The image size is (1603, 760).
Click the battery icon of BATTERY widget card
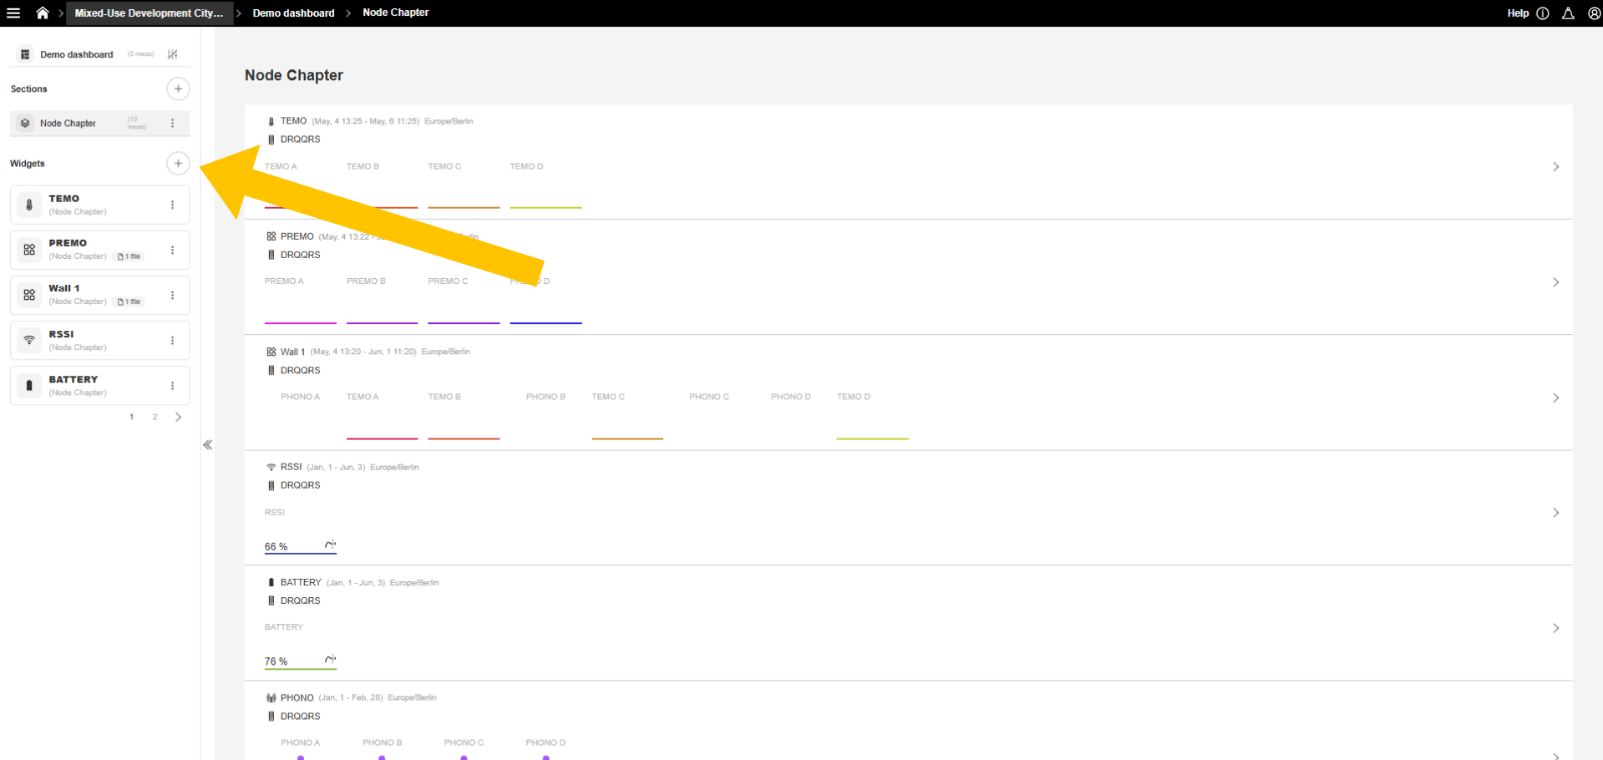(29, 385)
